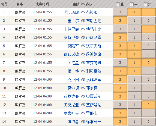This screenshot has height=126, width=156.
Task: Select win (3) for match 4 安特卫普
Action: pos(120,37)
